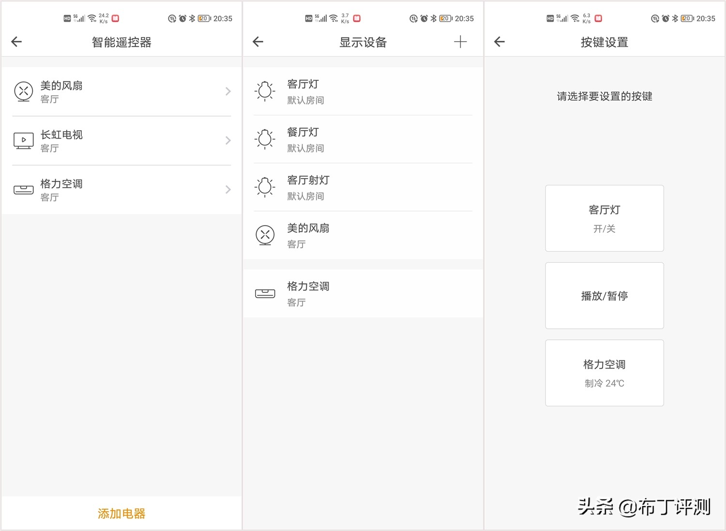The image size is (726, 531).
Task: Select the 格力空调 air conditioner icon
Action: coord(23,189)
